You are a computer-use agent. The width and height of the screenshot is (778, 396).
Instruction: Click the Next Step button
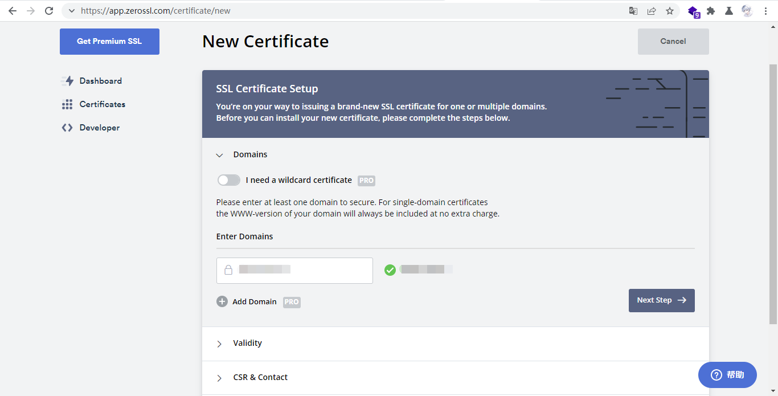[x=661, y=300]
